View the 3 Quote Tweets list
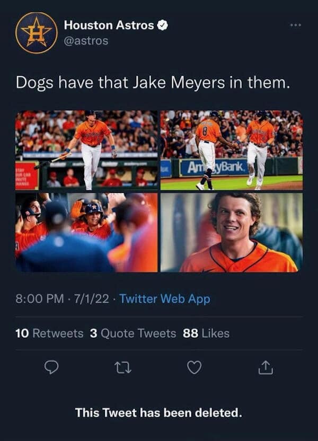This screenshot has width=318, height=441. 132,333
